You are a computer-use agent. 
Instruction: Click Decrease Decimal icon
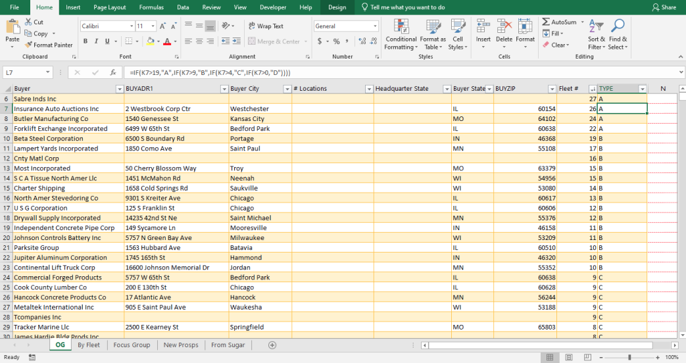[373, 41]
